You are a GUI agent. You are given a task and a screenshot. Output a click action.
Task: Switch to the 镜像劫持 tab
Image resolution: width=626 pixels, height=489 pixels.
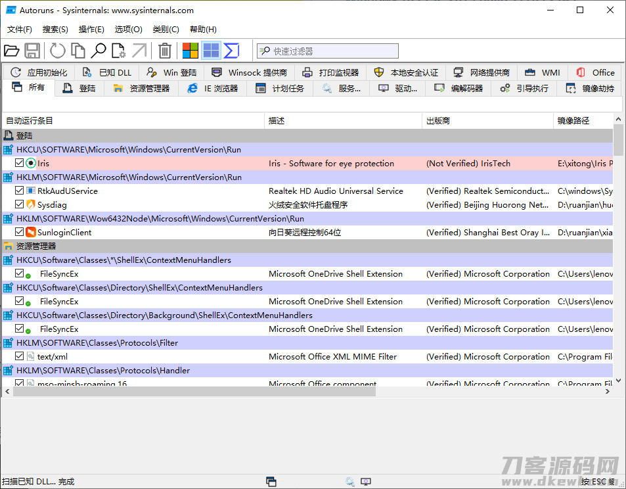pyautogui.click(x=590, y=88)
